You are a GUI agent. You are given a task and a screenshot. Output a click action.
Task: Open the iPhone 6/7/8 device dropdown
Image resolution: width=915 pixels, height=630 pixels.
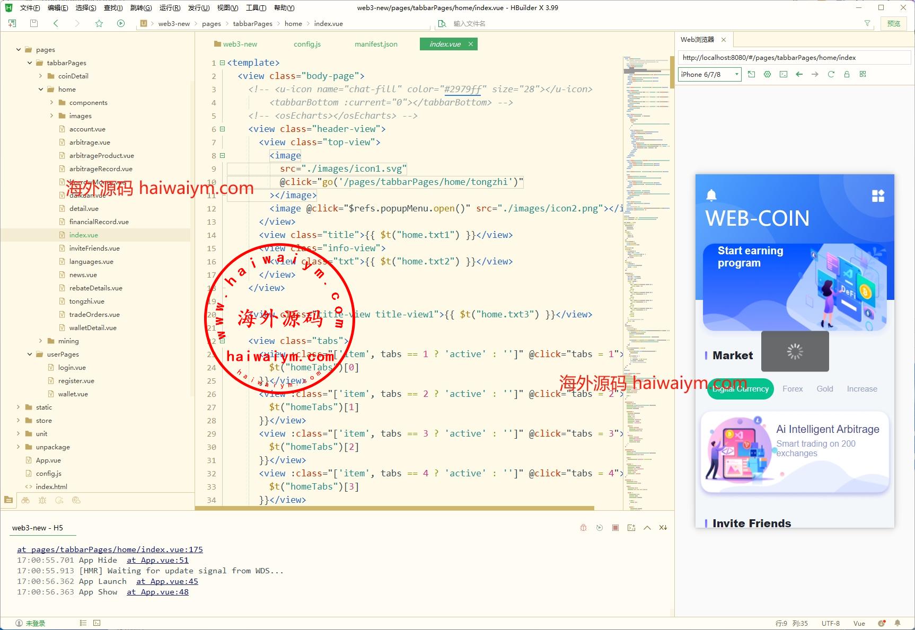point(710,74)
